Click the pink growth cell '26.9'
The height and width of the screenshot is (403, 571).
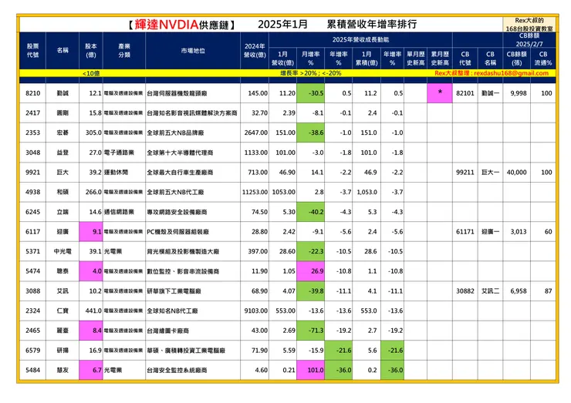[311, 271]
